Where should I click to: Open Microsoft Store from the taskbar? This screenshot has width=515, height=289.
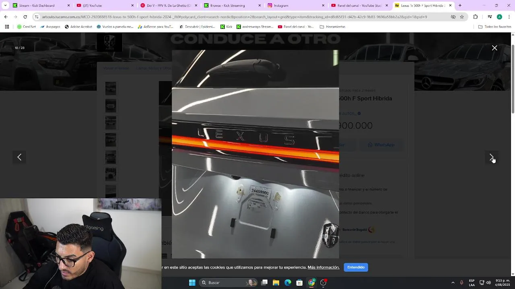[x=299, y=283]
